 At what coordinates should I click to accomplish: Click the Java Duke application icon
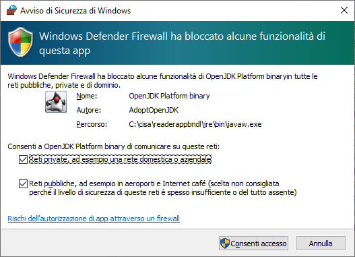point(56,102)
